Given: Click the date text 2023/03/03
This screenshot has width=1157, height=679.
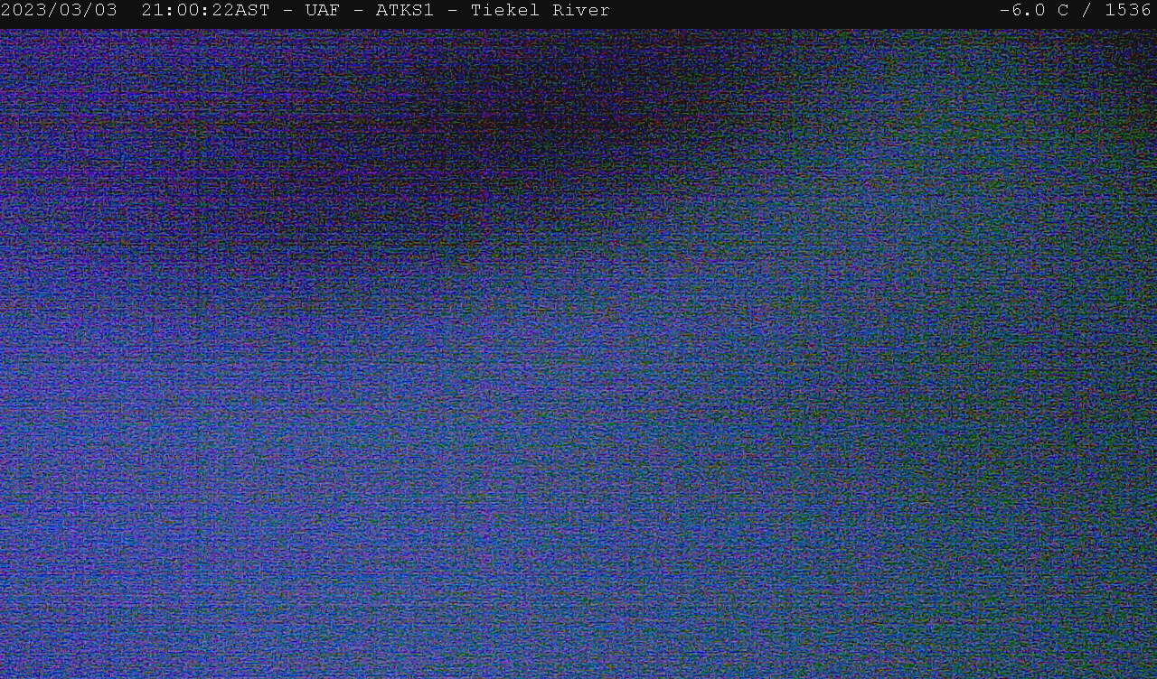Looking at the screenshot, I should 59,11.
